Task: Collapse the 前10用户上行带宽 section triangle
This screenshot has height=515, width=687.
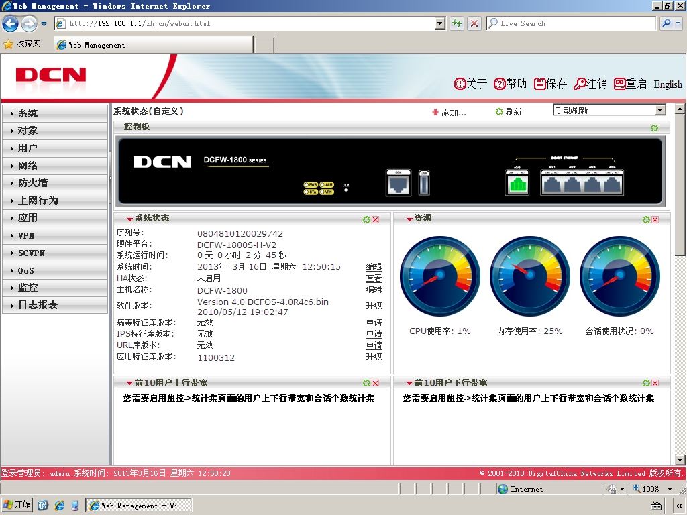Action: [x=129, y=383]
